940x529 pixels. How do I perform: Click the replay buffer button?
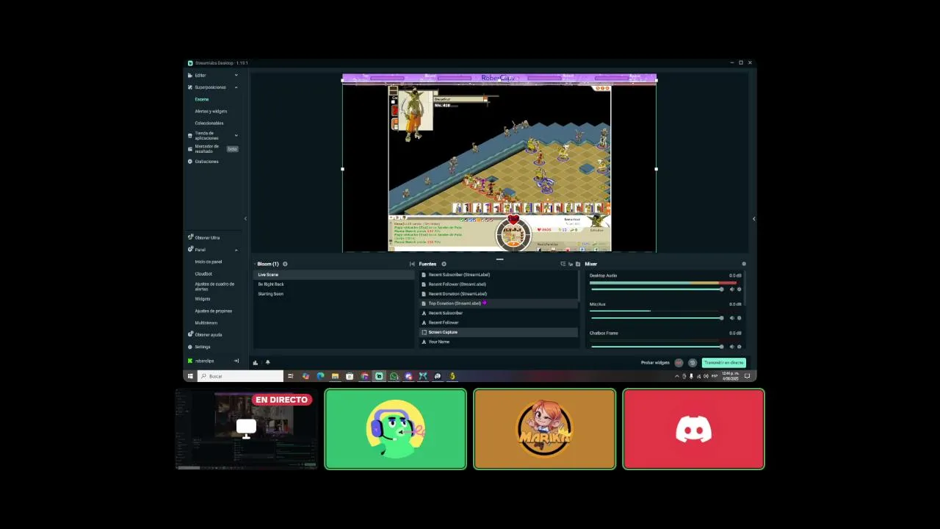coord(692,363)
